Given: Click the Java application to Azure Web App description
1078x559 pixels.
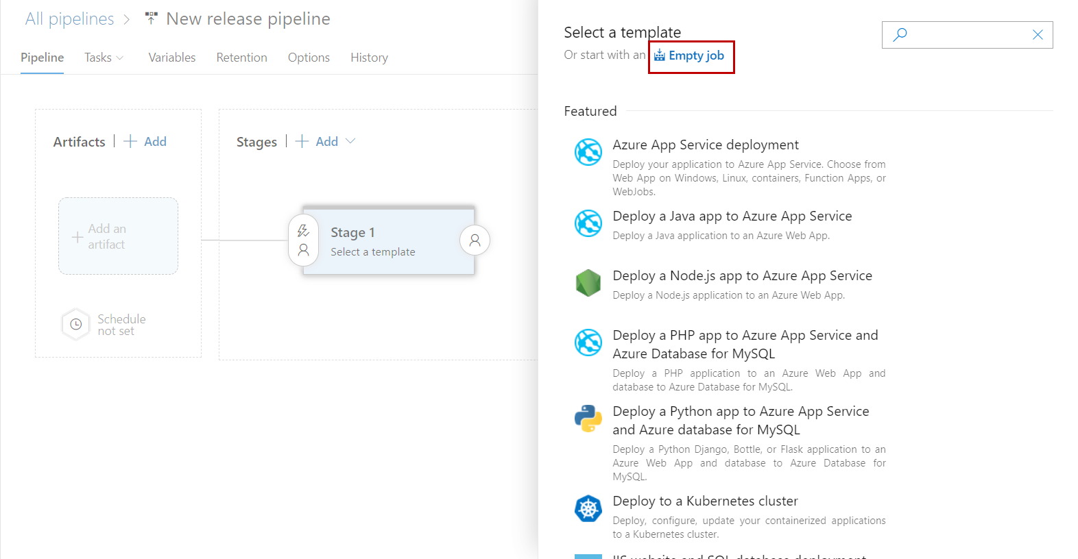Looking at the screenshot, I should pos(721,236).
